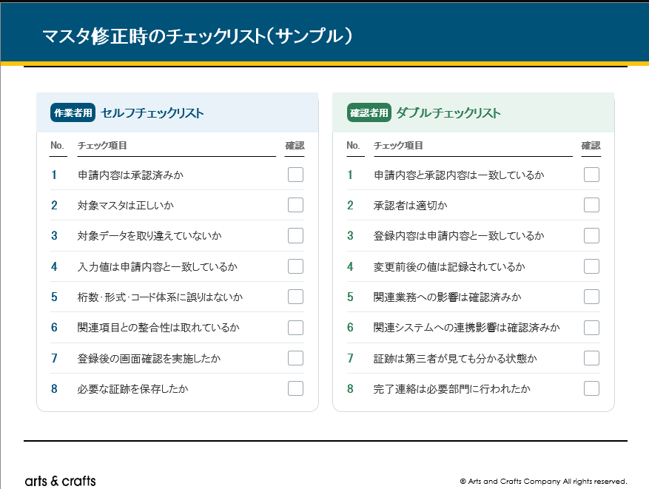Tick checkbox for 完了連絡は必要部門に行われたか
This screenshot has width=649, height=489.
click(x=591, y=388)
